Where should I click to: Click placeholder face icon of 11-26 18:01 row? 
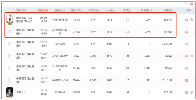10,56
